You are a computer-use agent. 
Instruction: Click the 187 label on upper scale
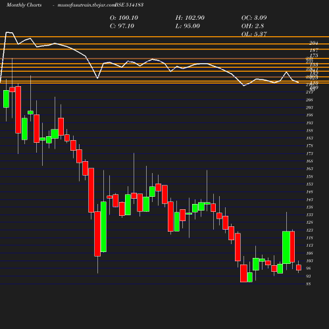click(x=314, y=51)
